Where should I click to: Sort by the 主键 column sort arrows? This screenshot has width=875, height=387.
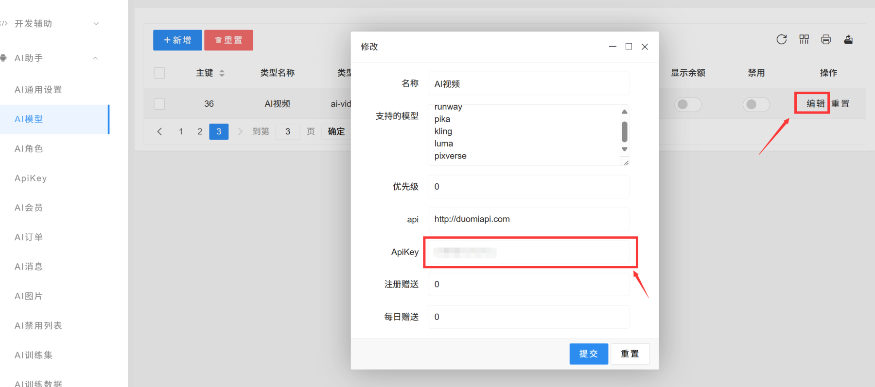(x=222, y=73)
